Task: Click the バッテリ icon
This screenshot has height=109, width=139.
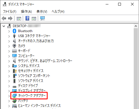Action: click(14, 101)
